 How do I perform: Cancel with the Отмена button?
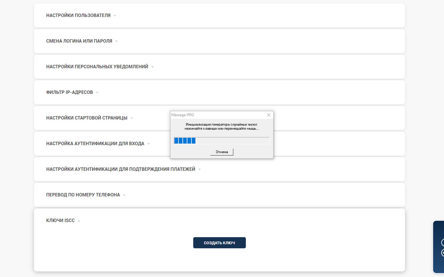[222, 152]
